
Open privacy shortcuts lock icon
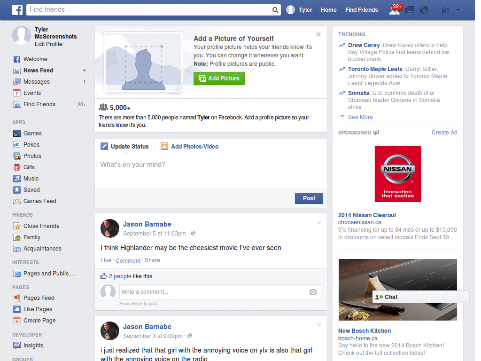pyautogui.click(x=445, y=10)
